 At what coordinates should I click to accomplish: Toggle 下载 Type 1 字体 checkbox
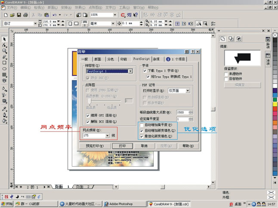(145, 70)
